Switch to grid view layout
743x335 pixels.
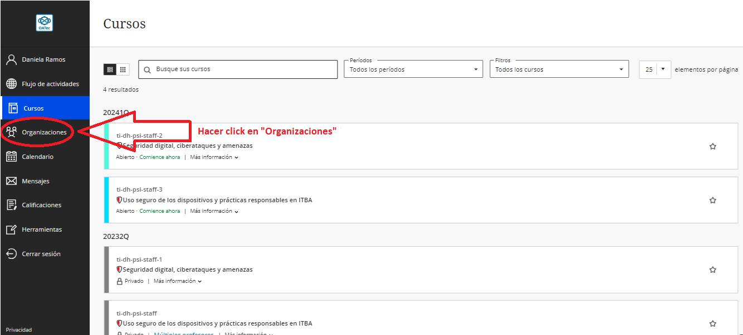[x=123, y=69]
